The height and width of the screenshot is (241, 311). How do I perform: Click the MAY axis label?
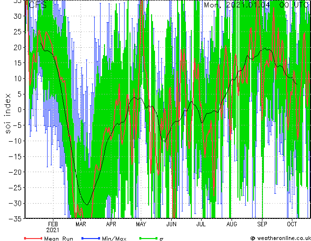(x=141, y=224)
